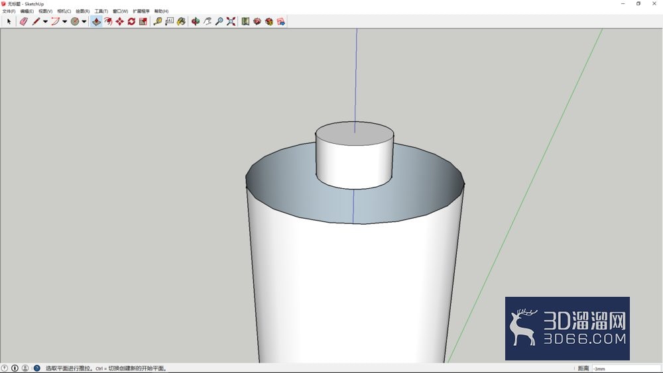Click the Zoom Extents tool
The image size is (663, 373).
click(x=231, y=22)
